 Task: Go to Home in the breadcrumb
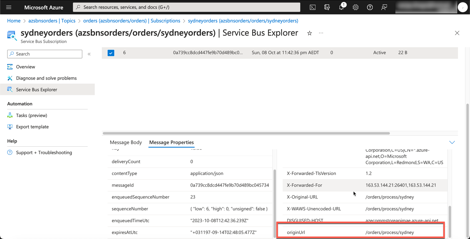[x=14, y=21]
